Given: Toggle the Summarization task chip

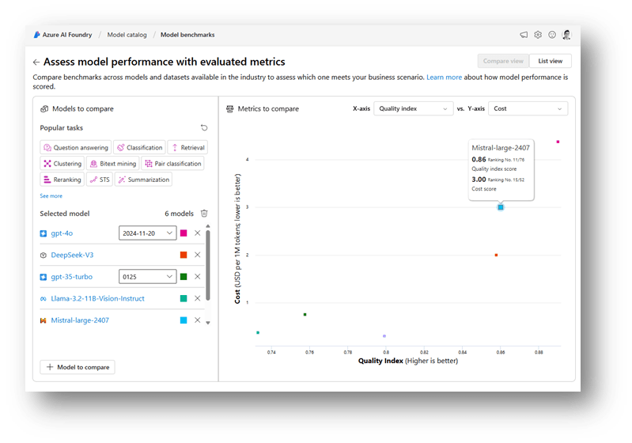Looking at the screenshot, I should click(143, 180).
